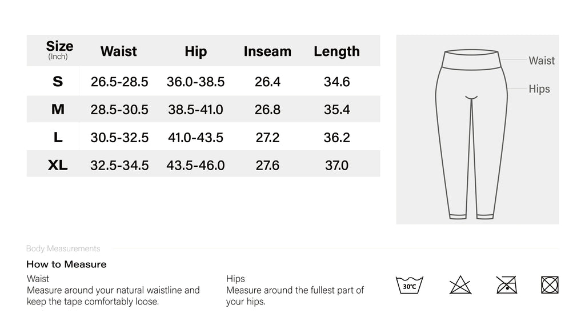Image resolution: width=585 pixels, height=333 pixels.
Task: Click the Size (Inch) header cell
Action: click(59, 50)
